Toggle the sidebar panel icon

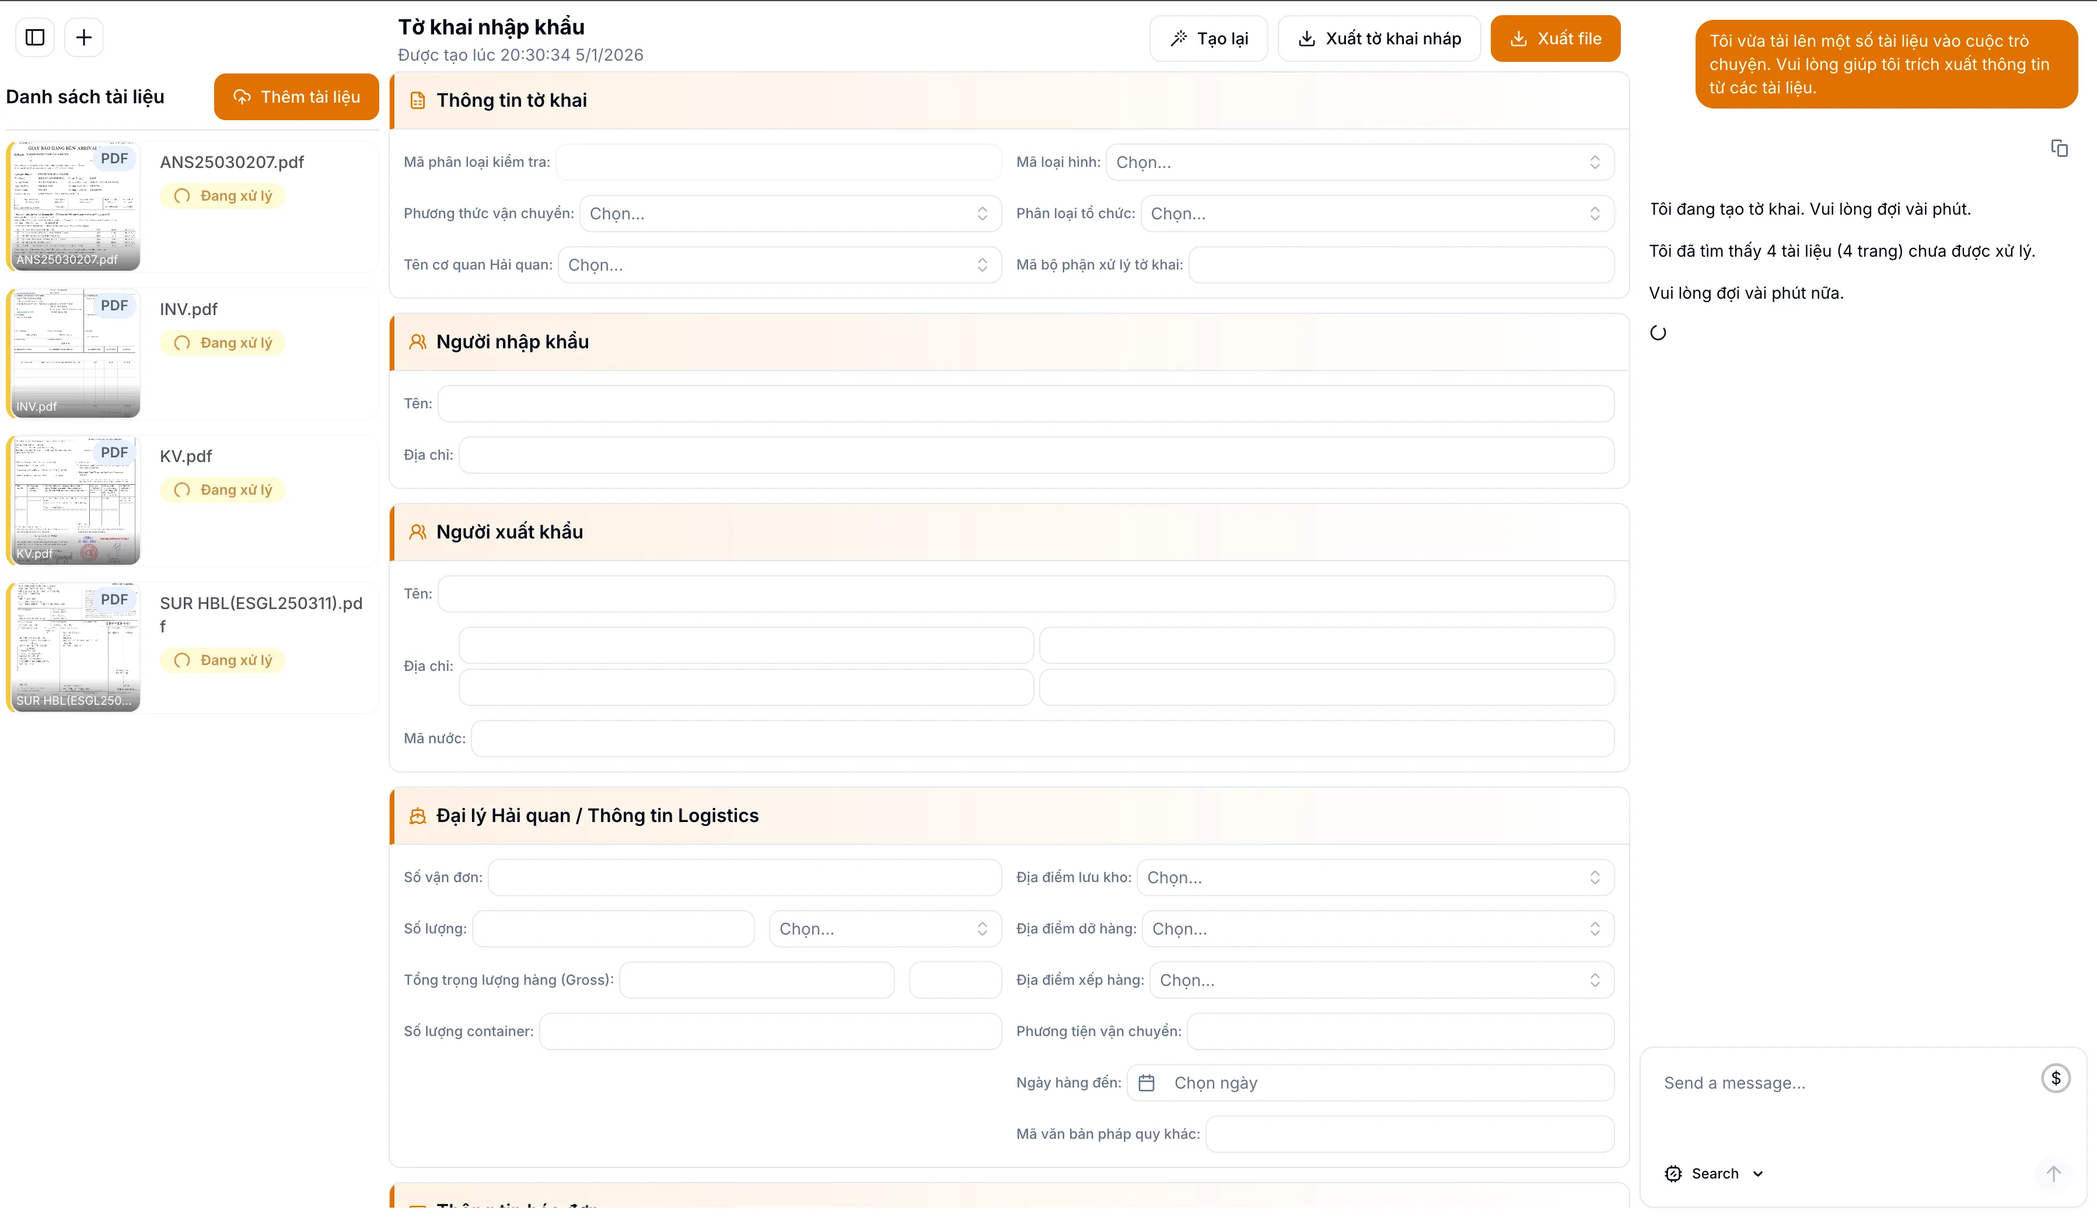click(35, 37)
